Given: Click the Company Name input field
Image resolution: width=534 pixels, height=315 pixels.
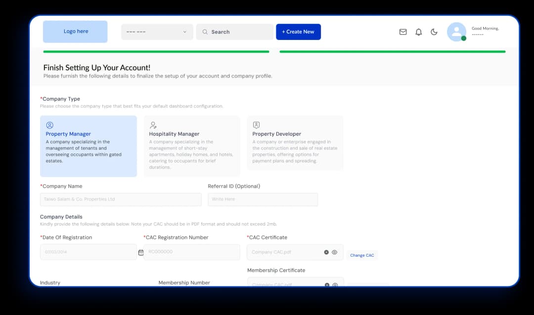Looking at the screenshot, I should point(121,199).
